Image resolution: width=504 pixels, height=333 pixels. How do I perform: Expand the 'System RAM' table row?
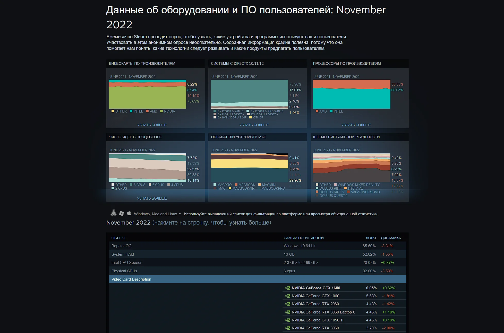(x=258, y=254)
